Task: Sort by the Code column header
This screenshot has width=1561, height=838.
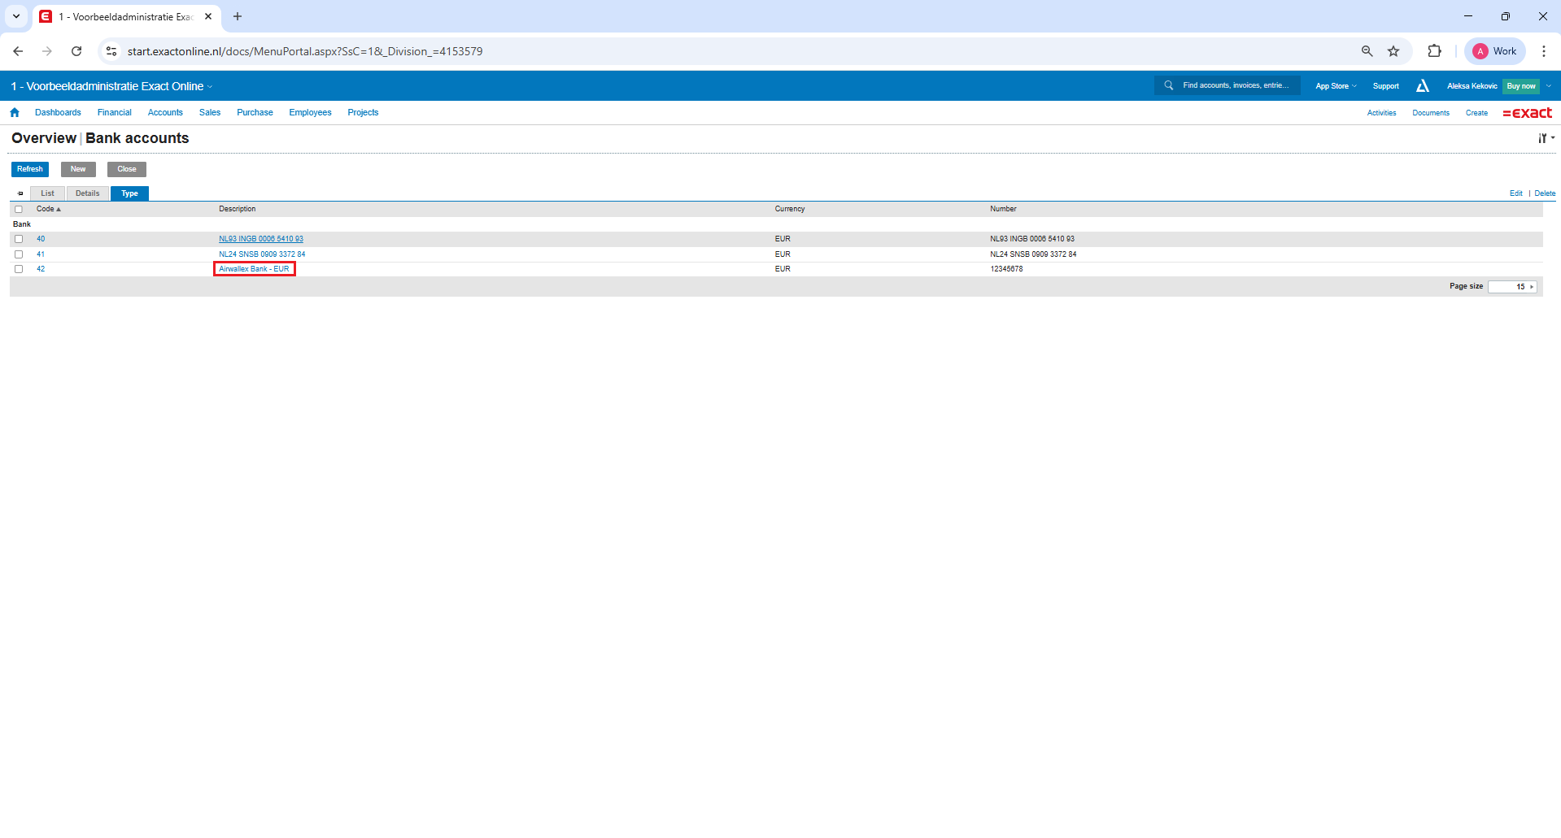Action: click(x=48, y=209)
